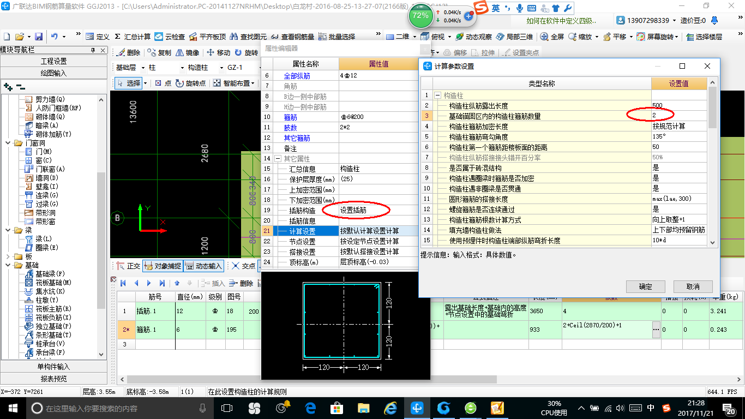Select 俯视 top view button
The image size is (745, 419).
click(x=433, y=37)
